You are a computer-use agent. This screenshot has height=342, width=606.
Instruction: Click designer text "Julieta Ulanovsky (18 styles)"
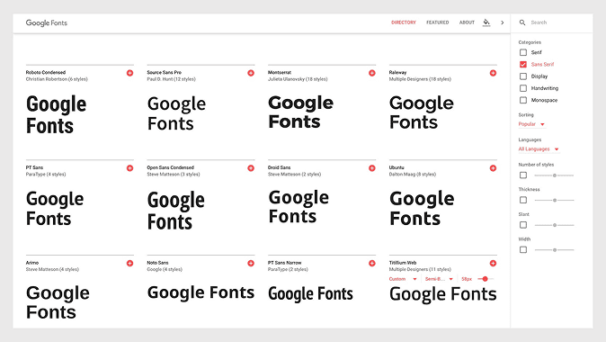tap(298, 79)
